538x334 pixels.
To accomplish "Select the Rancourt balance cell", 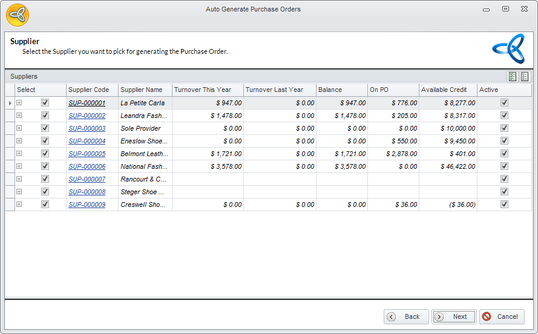I will [341, 179].
